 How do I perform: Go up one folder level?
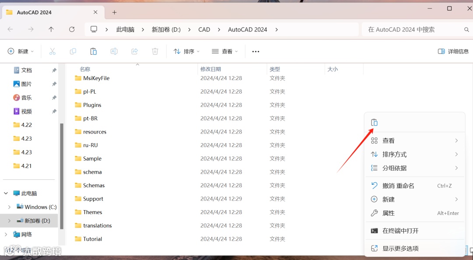coord(51,29)
